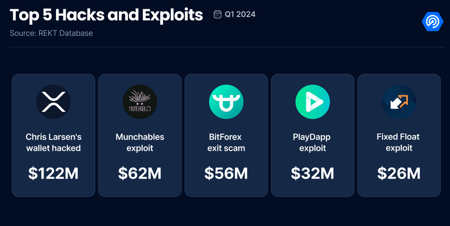Select the PlayDapp exploit label
This screenshot has height=226, width=450.
313,142
